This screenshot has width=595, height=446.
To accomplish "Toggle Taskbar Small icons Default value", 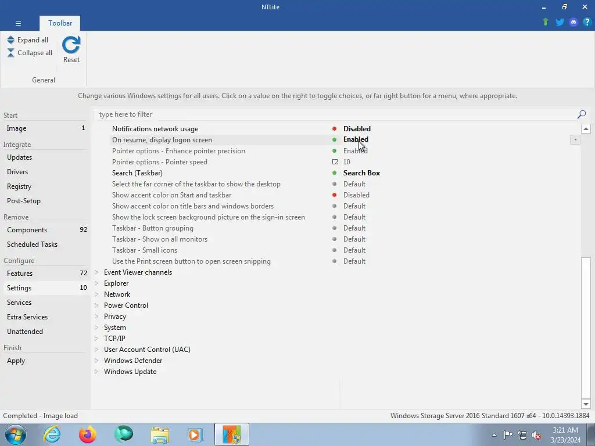I will [x=354, y=250].
